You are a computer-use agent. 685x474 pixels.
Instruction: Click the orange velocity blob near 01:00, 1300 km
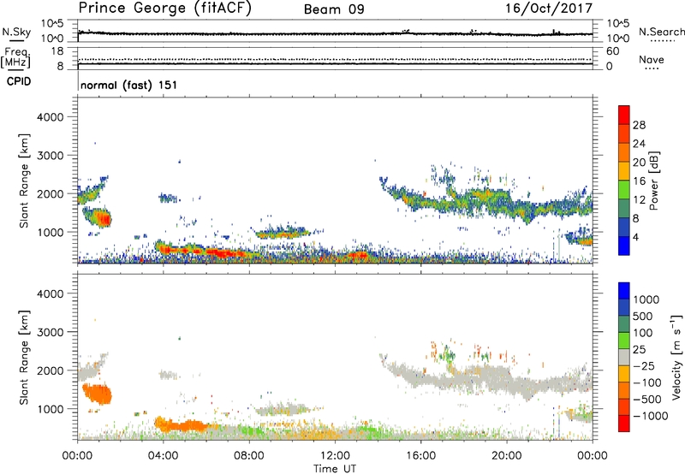pyautogui.click(x=98, y=394)
